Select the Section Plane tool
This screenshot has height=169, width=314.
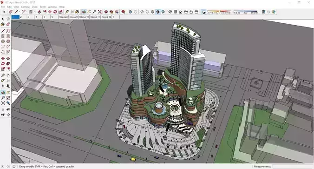[8, 115]
